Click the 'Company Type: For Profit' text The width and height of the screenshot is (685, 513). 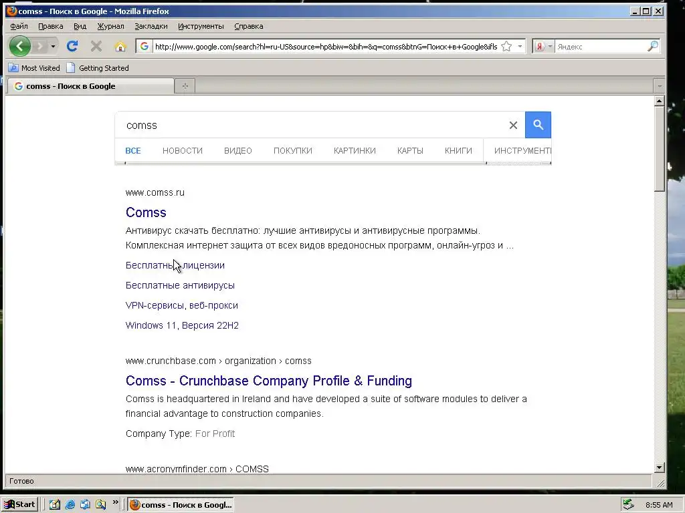(x=180, y=434)
